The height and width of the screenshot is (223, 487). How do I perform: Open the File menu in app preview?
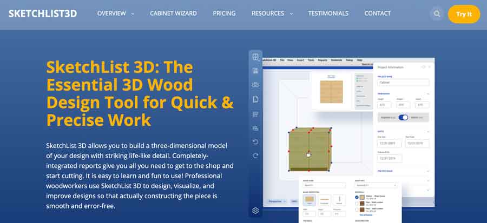click(x=282, y=60)
